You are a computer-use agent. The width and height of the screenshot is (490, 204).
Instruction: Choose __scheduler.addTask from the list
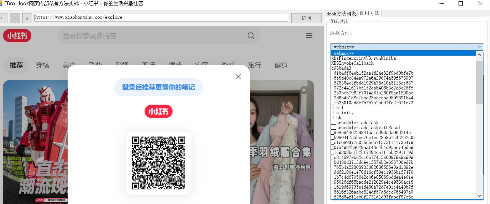click(403, 123)
